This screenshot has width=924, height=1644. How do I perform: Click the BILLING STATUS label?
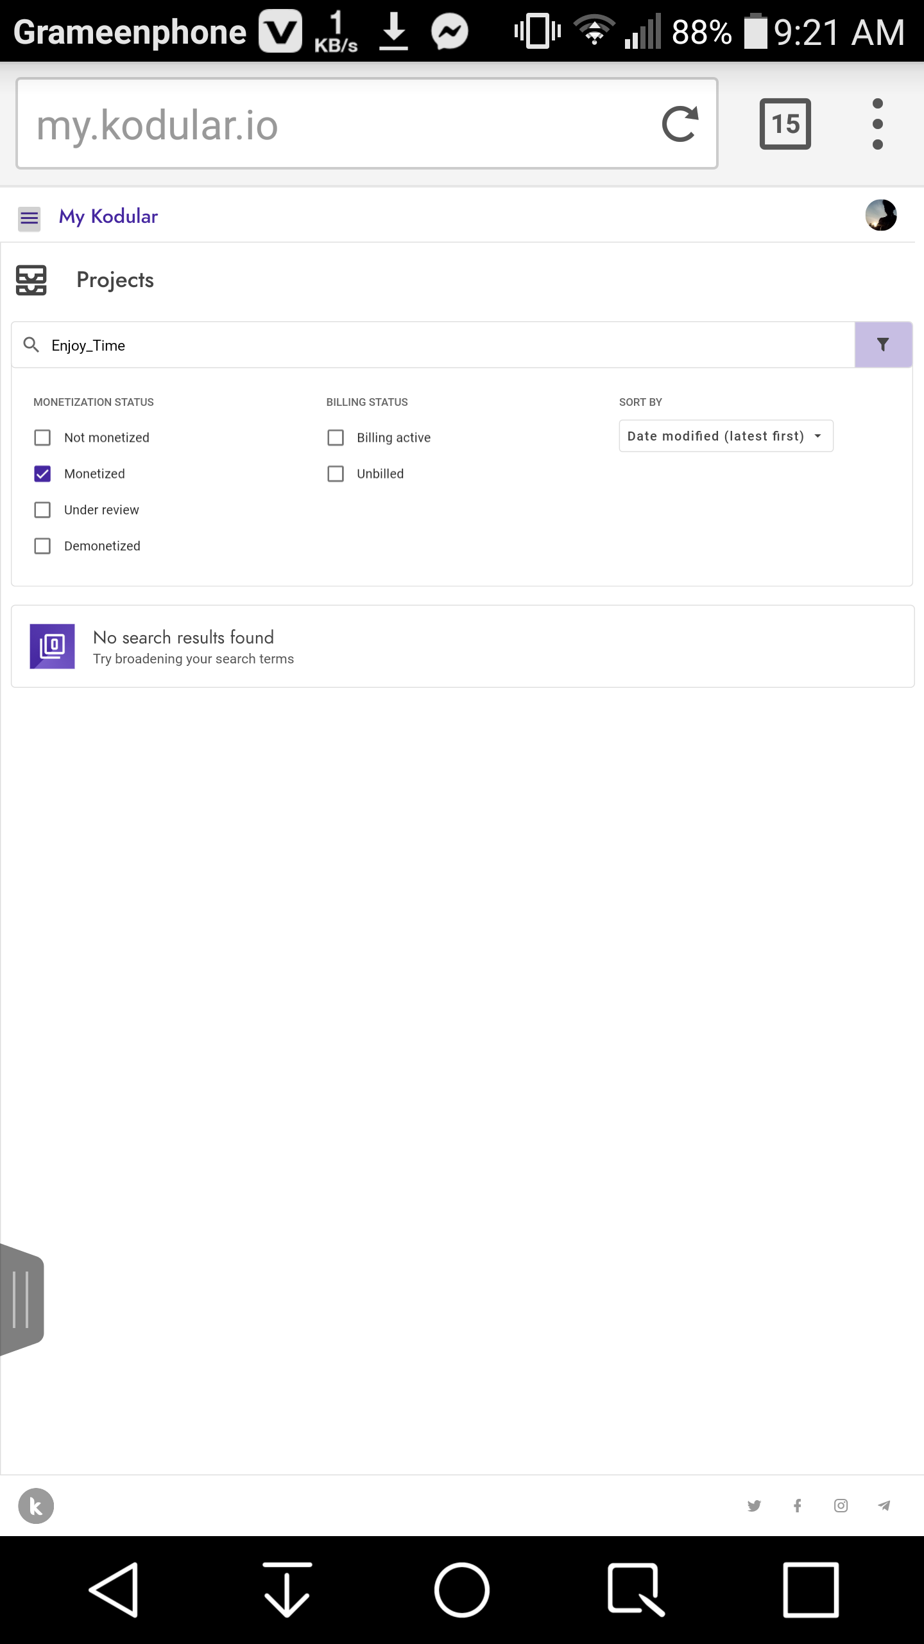pyautogui.click(x=367, y=402)
